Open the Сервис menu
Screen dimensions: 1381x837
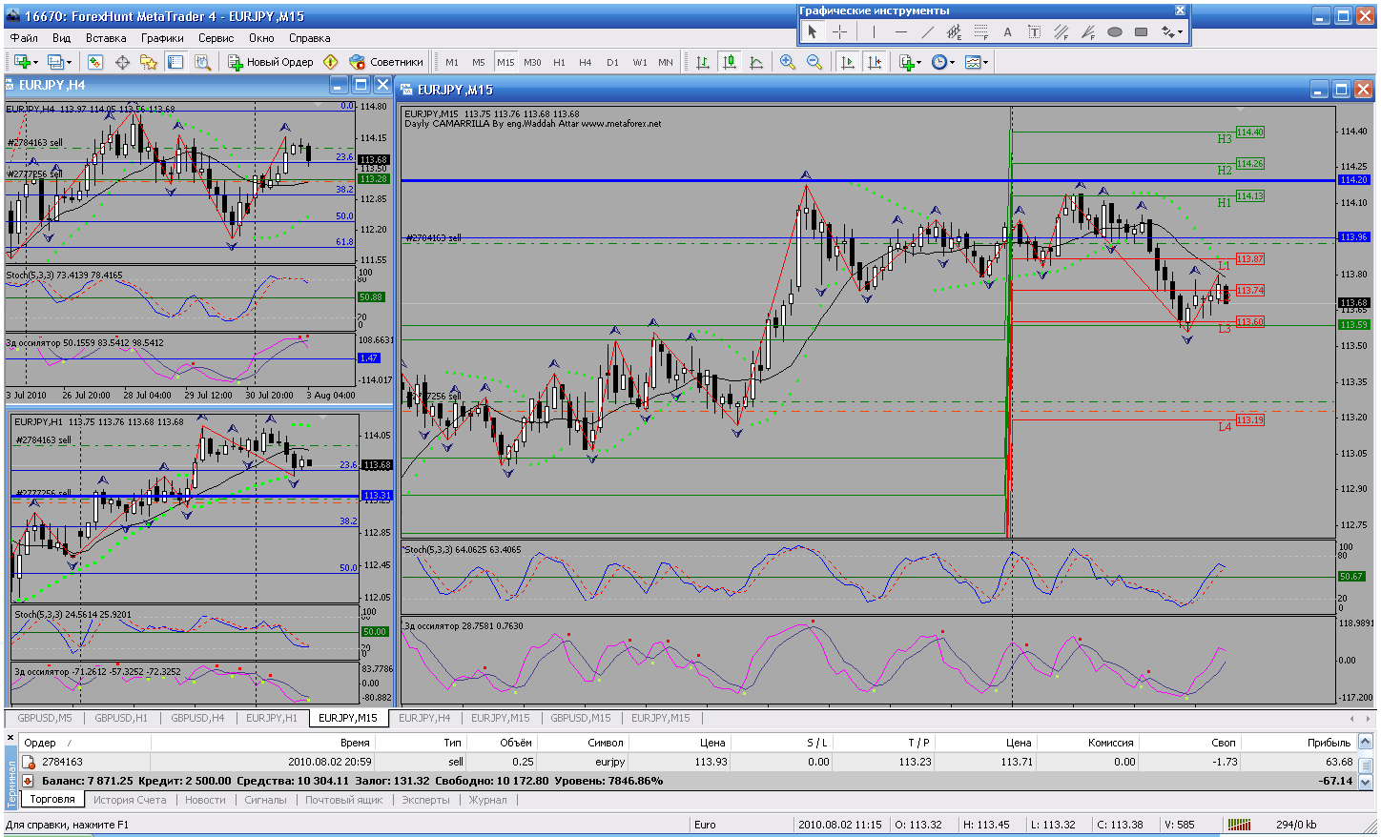tap(216, 38)
